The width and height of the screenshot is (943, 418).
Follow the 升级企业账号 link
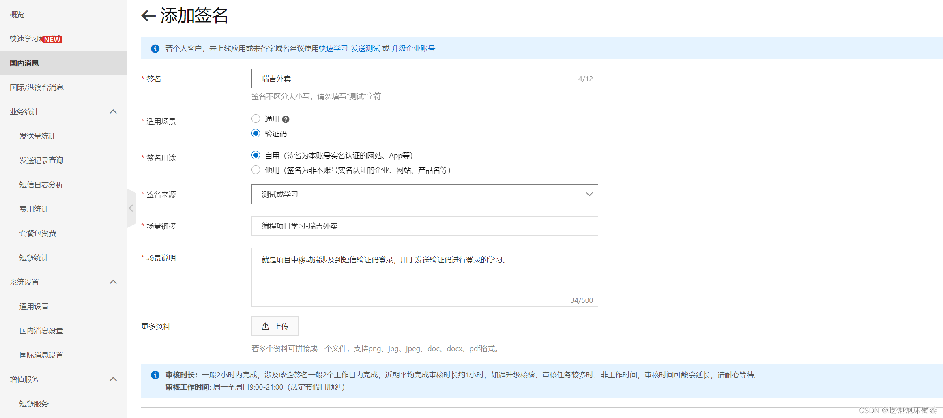tap(413, 49)
